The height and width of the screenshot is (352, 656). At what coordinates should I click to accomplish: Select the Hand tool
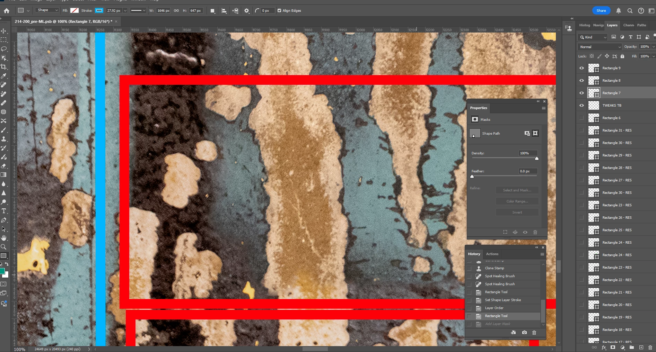point(3,238)
